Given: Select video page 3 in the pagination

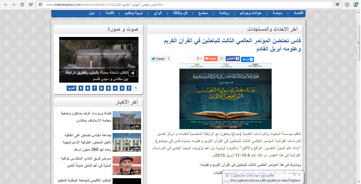Looking at the screenshot, I should point(122,88).
